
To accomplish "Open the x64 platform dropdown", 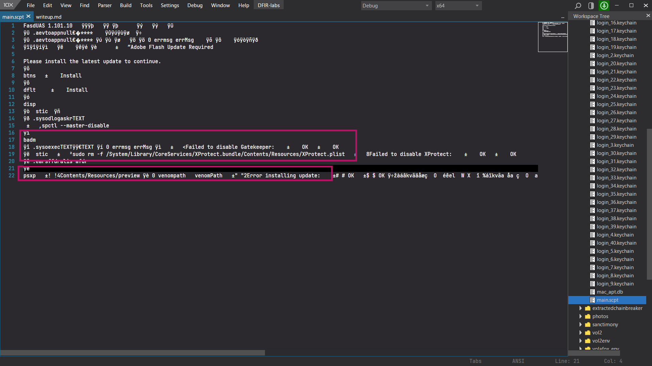I will click(x=458, y=5).
